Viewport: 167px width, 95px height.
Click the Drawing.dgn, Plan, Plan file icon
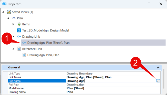coord(24,55)
